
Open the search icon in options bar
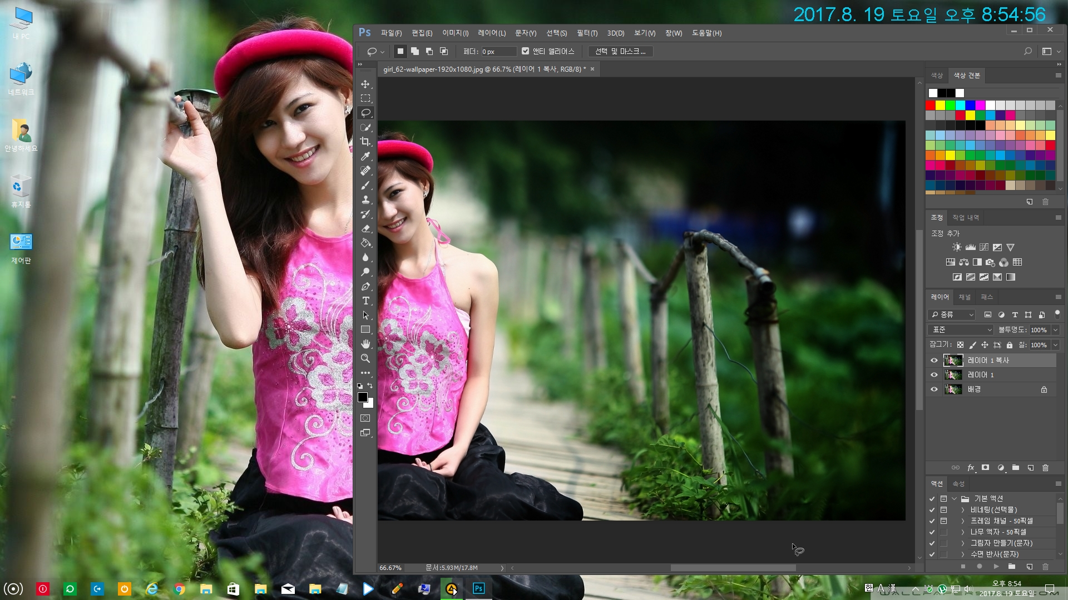point(1028,51)
